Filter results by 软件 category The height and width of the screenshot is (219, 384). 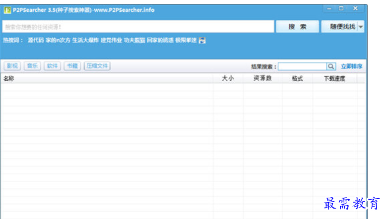point(52,66)
